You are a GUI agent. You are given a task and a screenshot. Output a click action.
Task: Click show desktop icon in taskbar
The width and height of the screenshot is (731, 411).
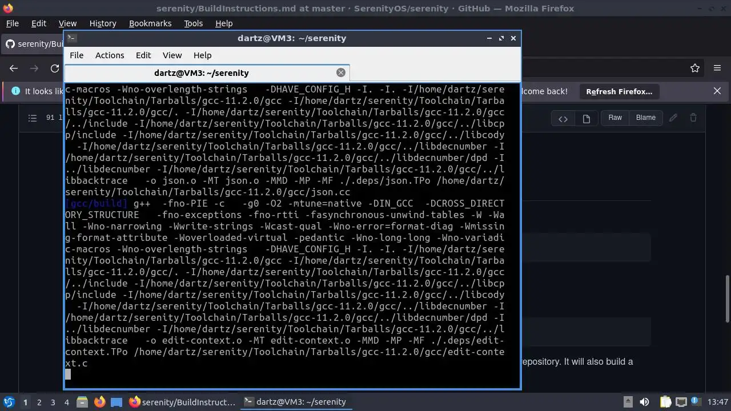tap(117, 402)
